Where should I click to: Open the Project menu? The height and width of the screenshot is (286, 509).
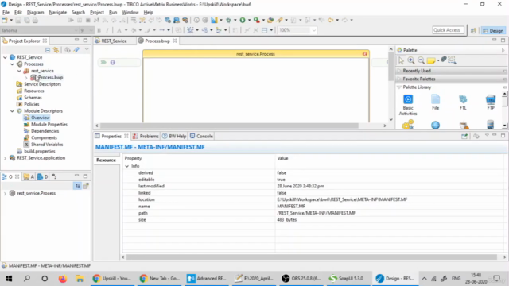97,13
